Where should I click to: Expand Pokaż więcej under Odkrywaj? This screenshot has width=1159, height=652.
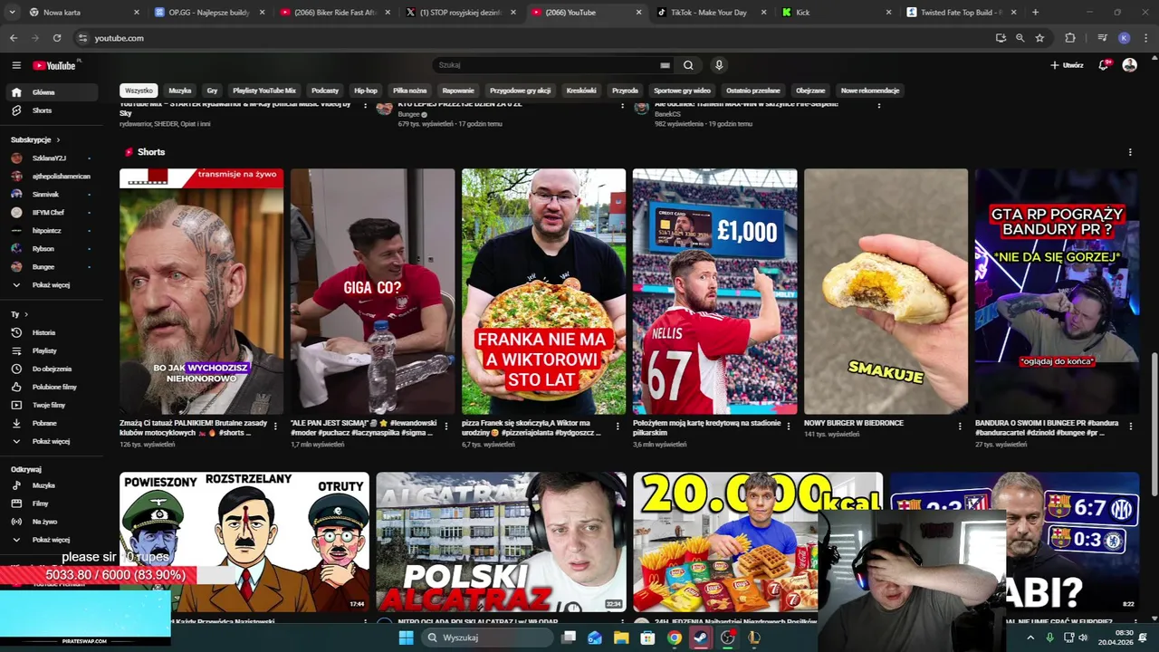coord(52,540)
